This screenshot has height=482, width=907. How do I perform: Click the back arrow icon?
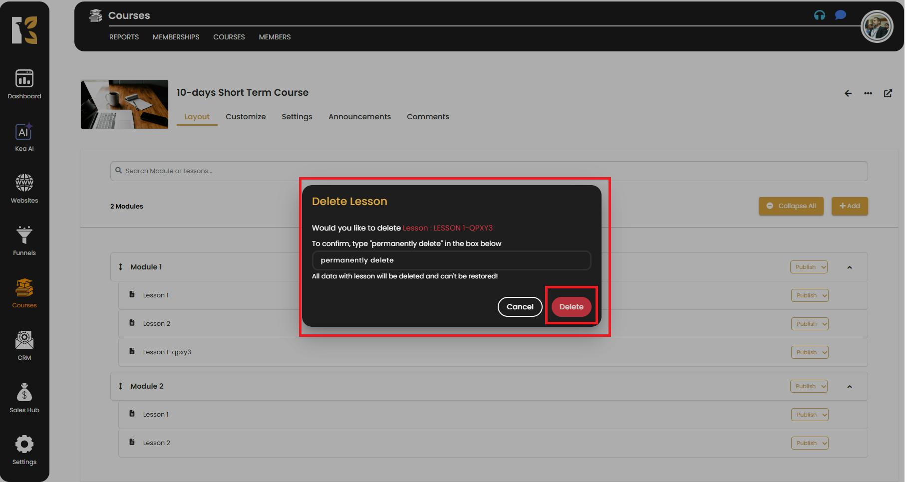(848, 93)
